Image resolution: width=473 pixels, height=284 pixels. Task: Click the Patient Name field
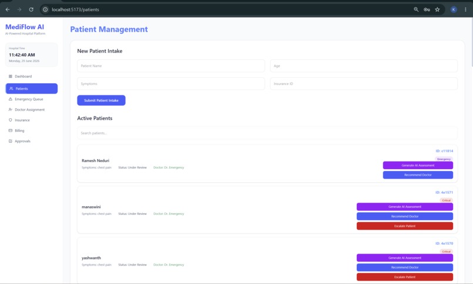(x=171, y=66)
